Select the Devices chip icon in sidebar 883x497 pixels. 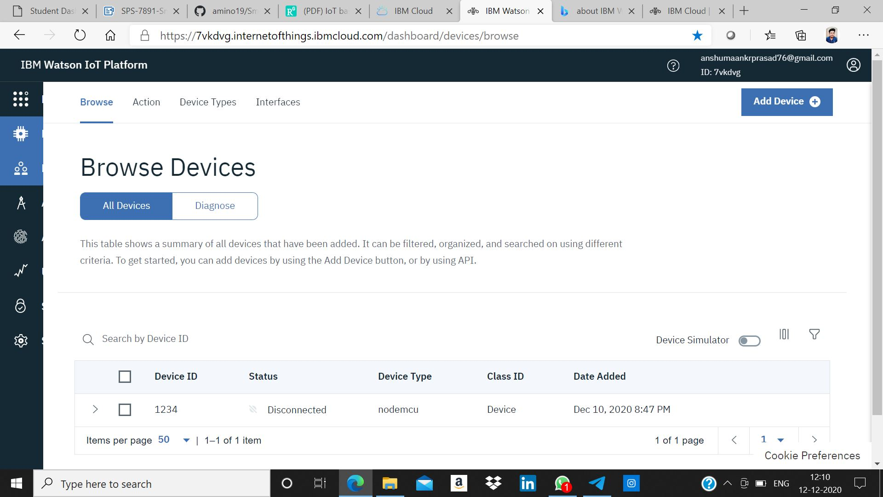click(21, 134)
